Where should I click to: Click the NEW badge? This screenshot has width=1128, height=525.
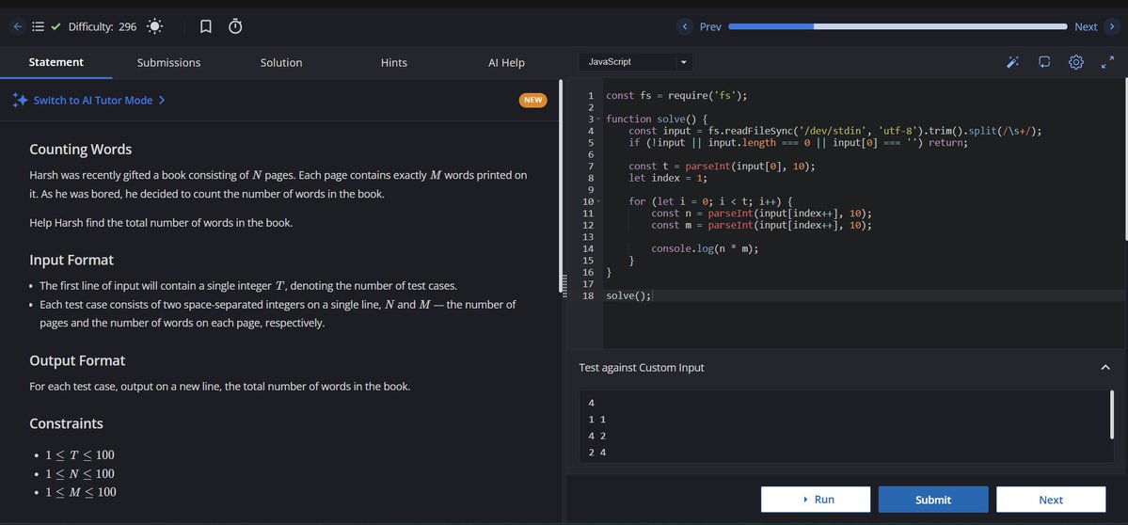coord(532,100)
